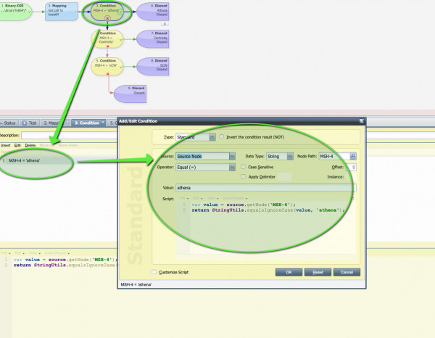
Task: Switch to the 3. Condition tab
Action: tap(88, 123)
